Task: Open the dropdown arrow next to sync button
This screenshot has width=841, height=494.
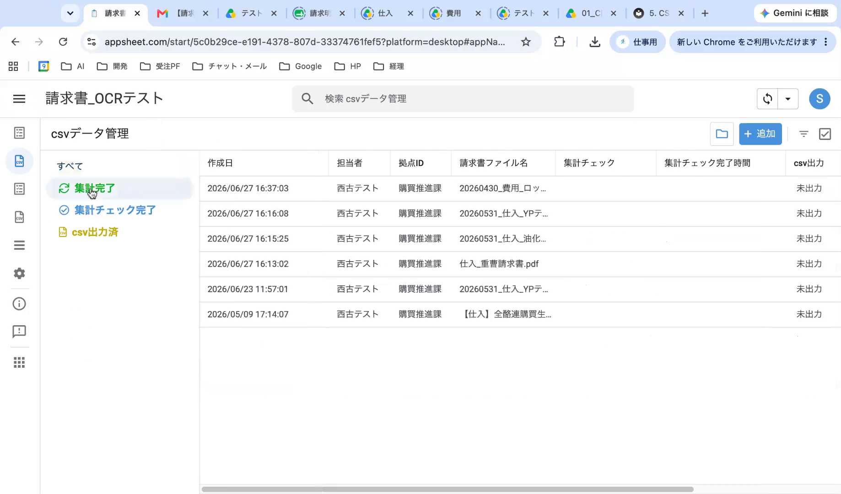Action: [x=788, y=99]
